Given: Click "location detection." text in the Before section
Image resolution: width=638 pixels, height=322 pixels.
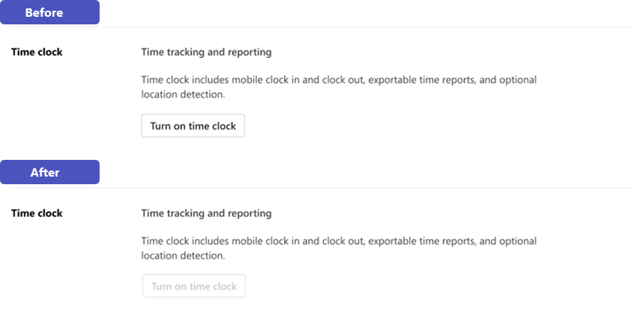Looking at the screenshot, I should [x=183, y=95].
